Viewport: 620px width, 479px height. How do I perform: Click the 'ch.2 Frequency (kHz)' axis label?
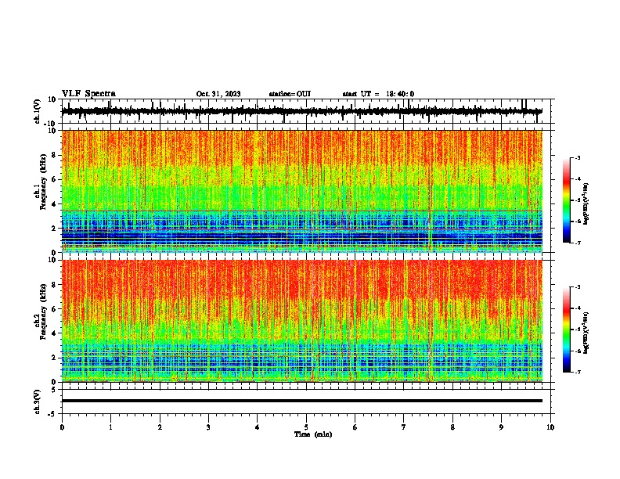(41, 312)
